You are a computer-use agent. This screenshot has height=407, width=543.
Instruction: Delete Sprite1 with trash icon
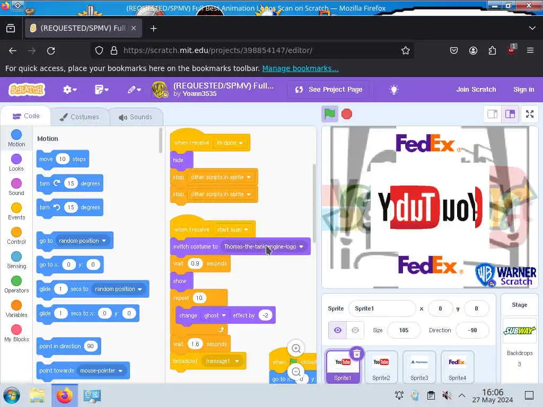(357, 353)
